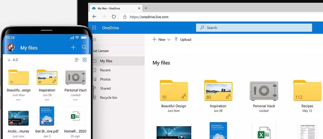Screen dimensions: 323x139
Task: Change the A-Z sort order on phone
Action: pyautogui.click(x=13, y=60)
